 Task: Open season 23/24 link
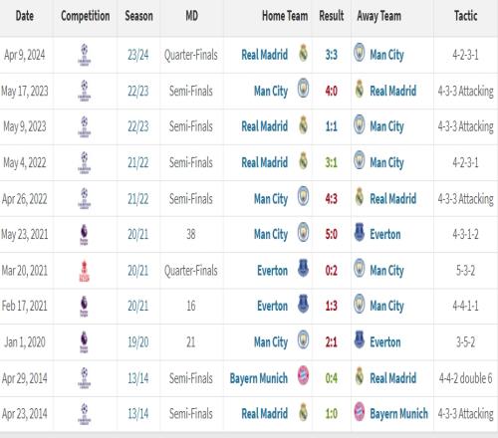[x=138, y=55]
